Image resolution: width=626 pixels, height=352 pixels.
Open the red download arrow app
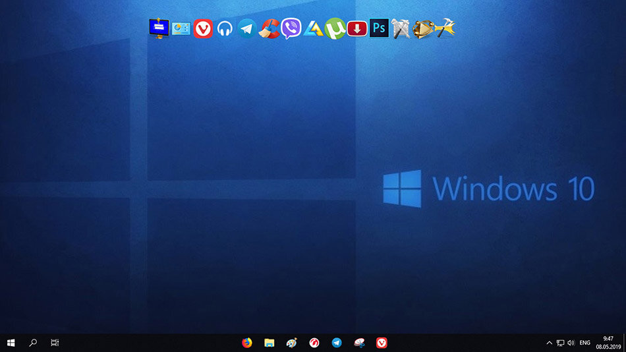(357, 29)
